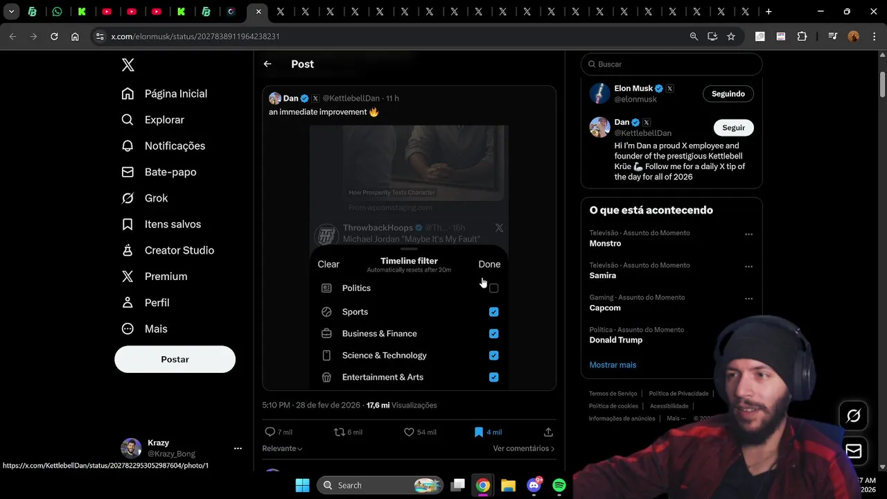Click the browser back arrow

(12, 36)
